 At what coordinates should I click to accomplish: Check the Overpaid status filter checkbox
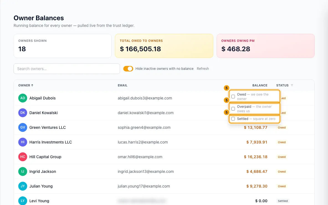[233, 109]
